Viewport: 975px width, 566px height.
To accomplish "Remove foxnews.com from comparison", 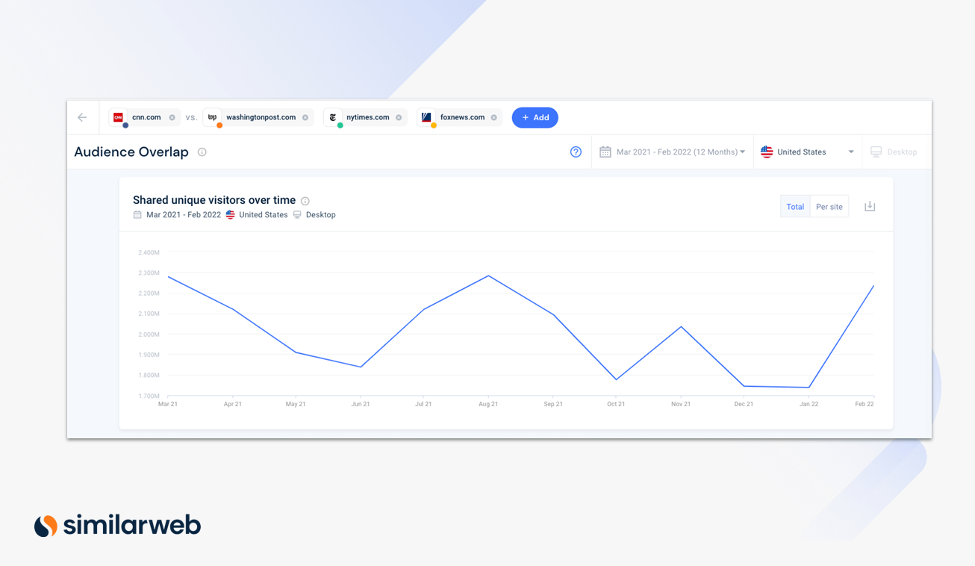I will point(493,117).
